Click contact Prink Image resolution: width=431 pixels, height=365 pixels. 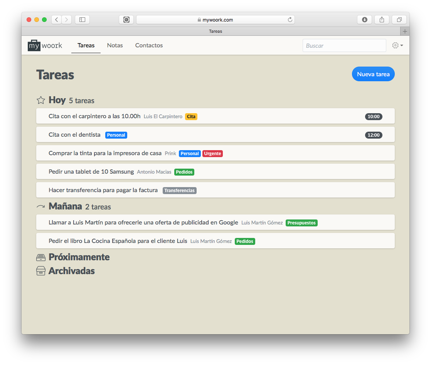pos(170,153)
